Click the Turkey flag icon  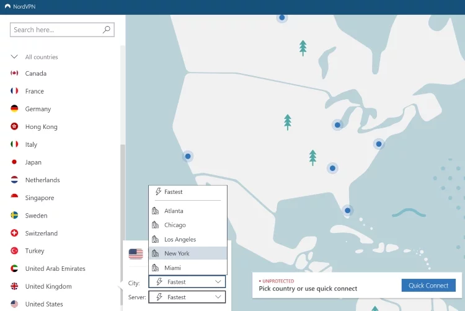pyautogui.click(x=14, y=251)
